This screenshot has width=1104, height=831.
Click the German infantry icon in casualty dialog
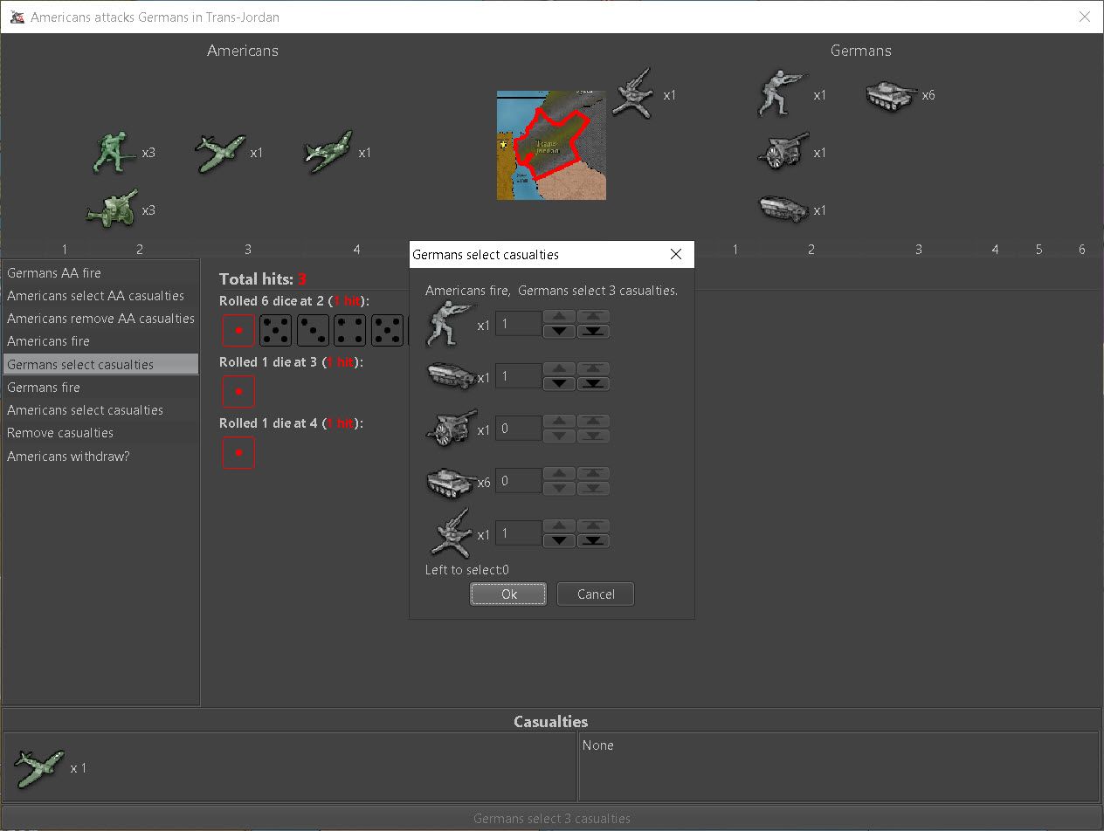448,325
